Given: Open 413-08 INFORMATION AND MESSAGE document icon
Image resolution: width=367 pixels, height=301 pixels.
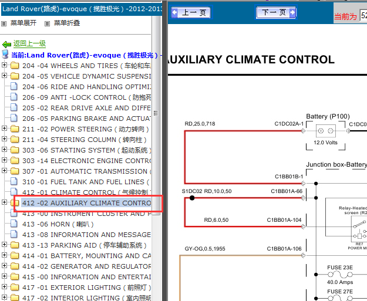Looking at the screenshot, I should pyautogui.click(x=14, y=234).
